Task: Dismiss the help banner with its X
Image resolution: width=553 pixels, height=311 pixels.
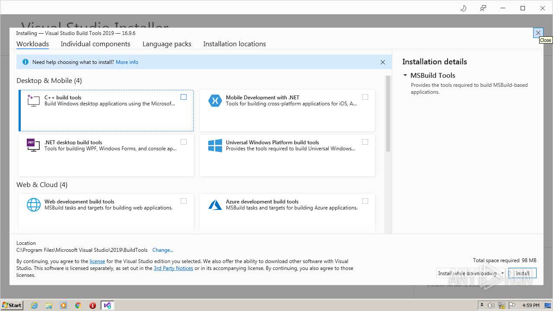Action: click(x=382, y=62)
